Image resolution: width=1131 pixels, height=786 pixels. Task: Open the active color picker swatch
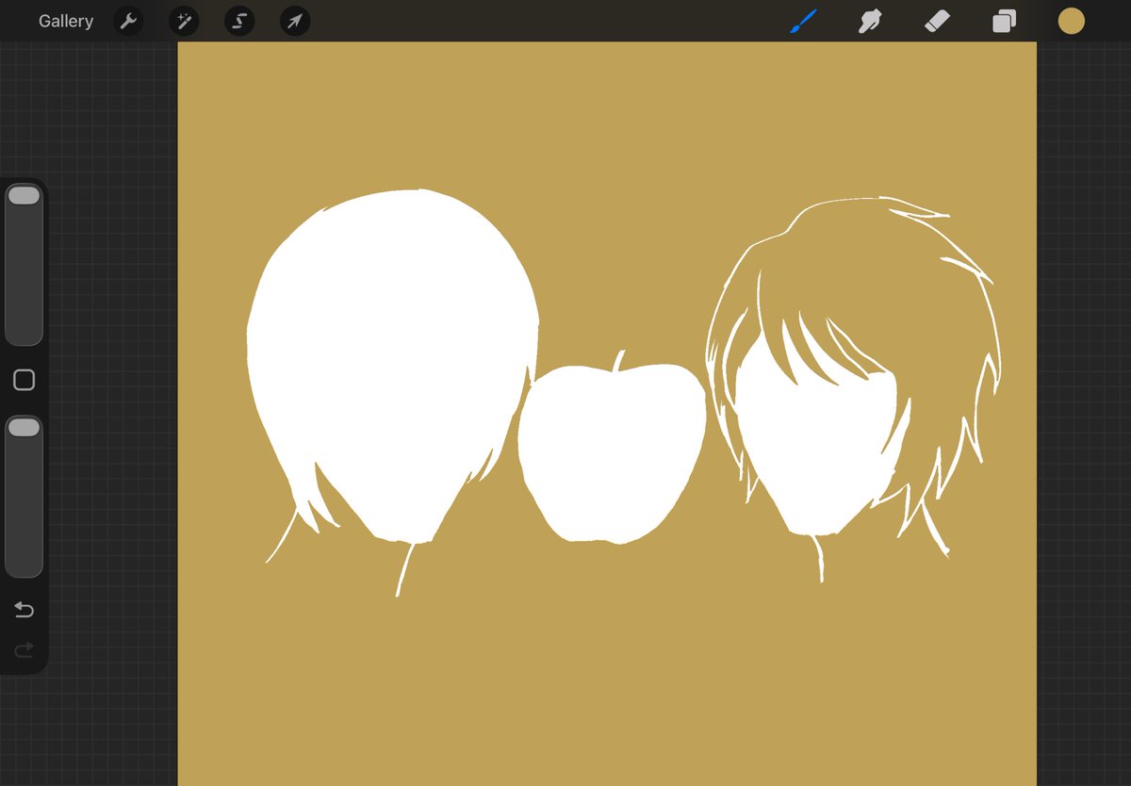1071,21
